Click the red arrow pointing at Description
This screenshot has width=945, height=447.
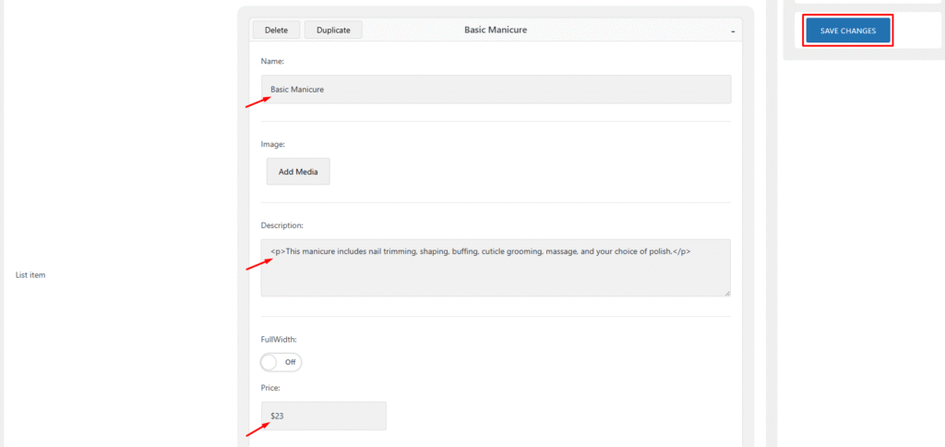point(259,263)
